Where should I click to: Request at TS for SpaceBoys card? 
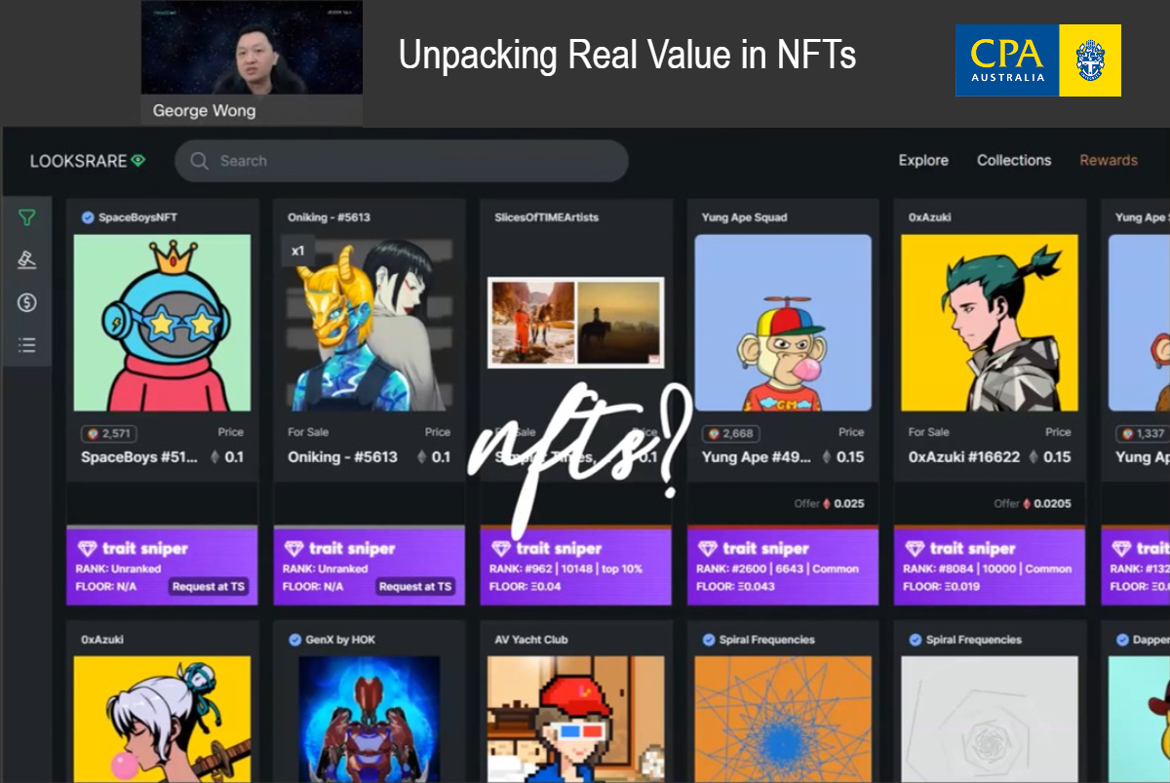tap(208, 586)
